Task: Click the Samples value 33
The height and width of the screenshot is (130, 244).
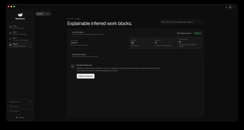Action: point(132,43)
